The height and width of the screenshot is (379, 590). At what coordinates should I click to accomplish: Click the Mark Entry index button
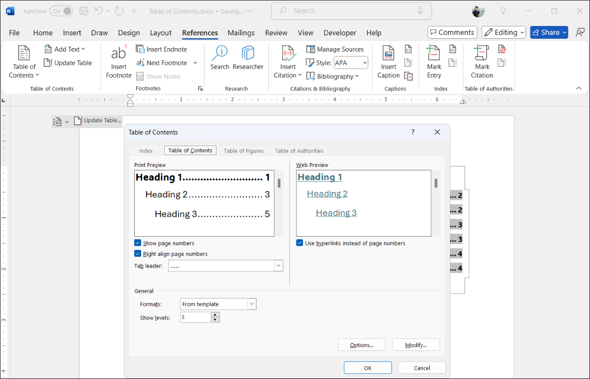pyautogui.click(x=434, y=62)
